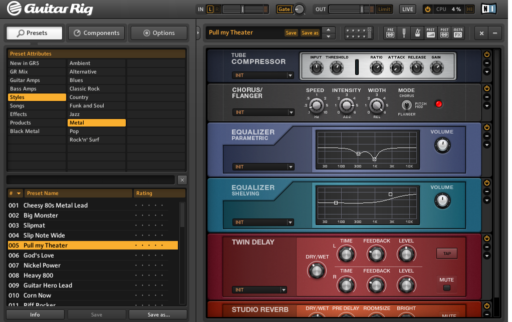Expand the Tube Compressor down arrow

[486, 71]
